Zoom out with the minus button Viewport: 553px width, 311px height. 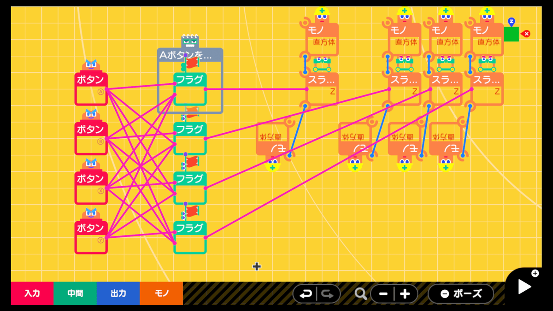383,294
